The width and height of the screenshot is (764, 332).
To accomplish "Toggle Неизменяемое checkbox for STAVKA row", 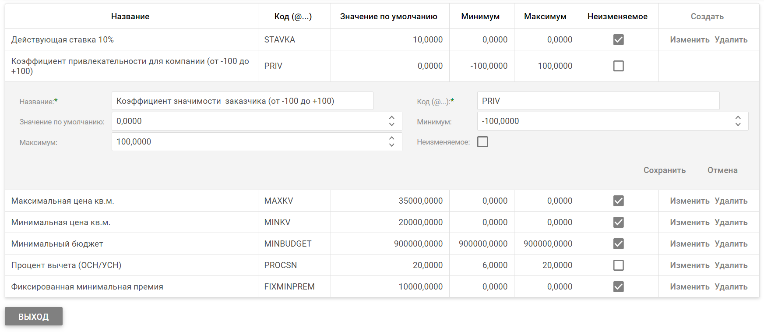I will [618, 40].
